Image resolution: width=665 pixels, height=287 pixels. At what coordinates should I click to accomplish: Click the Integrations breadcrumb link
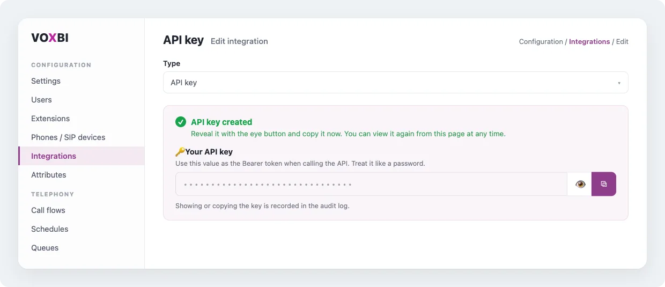[589, 41]
